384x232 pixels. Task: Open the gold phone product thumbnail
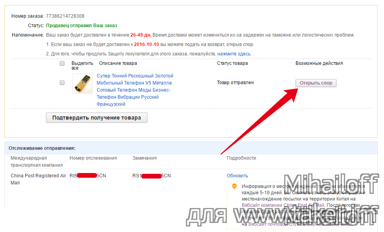(x=83, y=83)
